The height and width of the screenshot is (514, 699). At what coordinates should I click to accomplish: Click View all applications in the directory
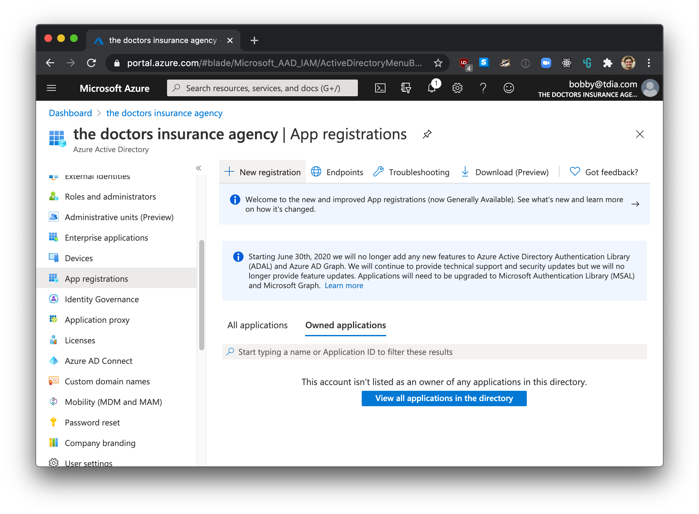[444, 398]
